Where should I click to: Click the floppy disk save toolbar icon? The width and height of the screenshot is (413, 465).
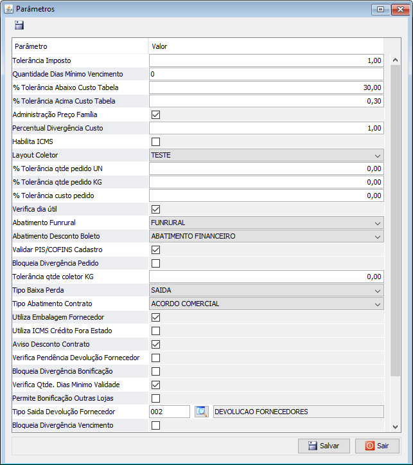(x=19, y=25)
